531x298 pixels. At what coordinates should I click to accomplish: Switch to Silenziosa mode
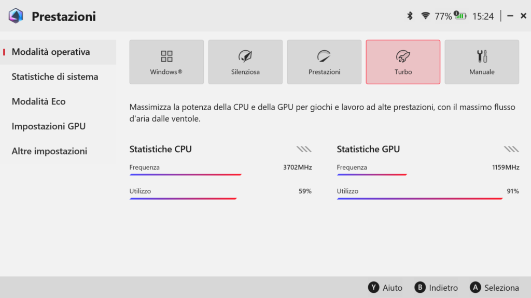click(x=245, y=62)
